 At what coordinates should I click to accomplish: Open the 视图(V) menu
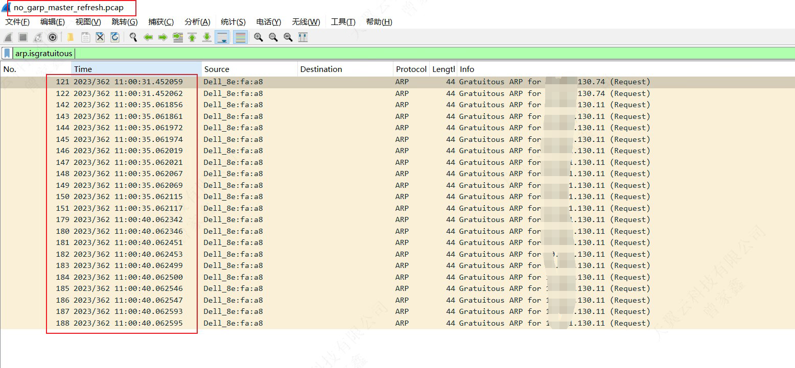point(88,22)
